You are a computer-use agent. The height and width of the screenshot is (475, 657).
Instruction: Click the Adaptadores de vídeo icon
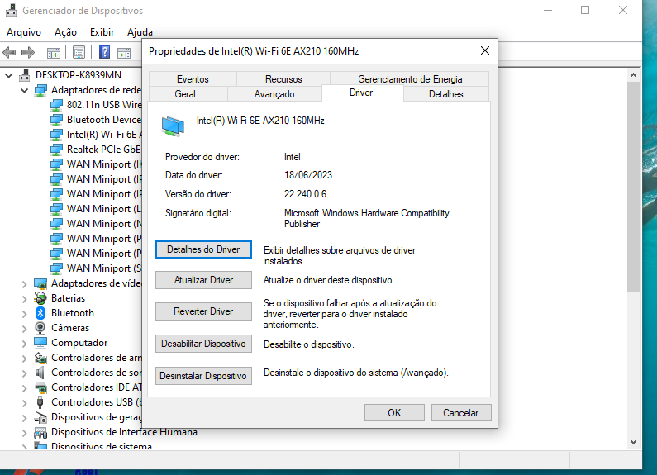[x=40, y=283]
